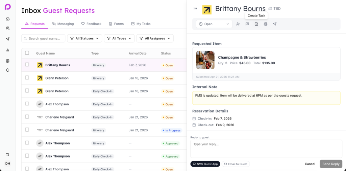The height and width of the screenshot is (171, 346).
Task: Switch to the Messaging tab
Action: click(x=63, y=24)
